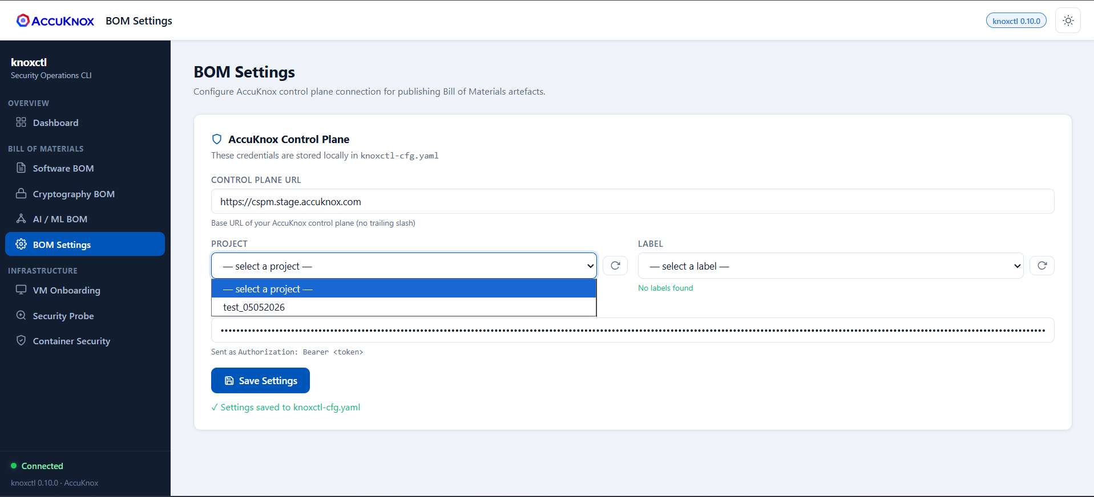
Task: Click the 'Base URL of your AccuKnox control plane' hint
Action: tap(313, 223)
